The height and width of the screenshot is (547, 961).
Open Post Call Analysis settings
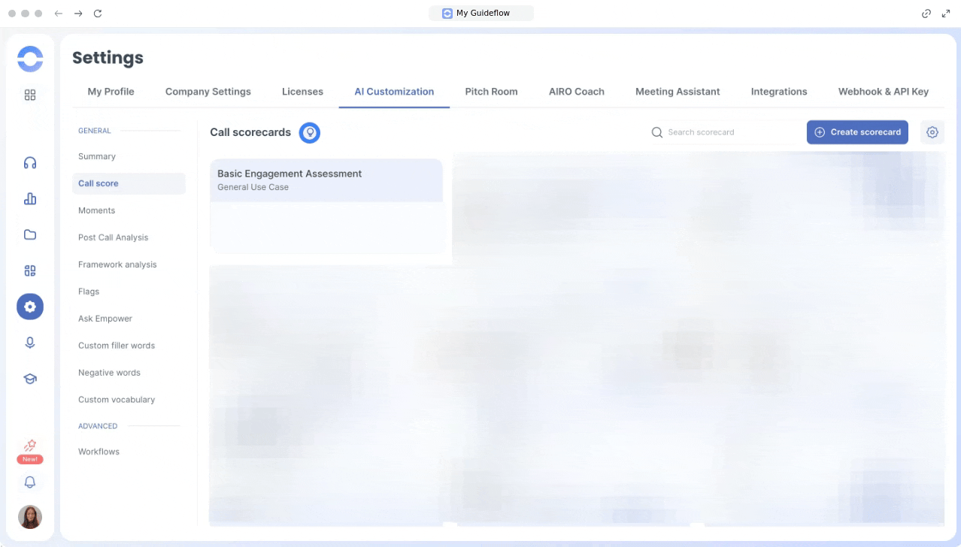(113, 237)
